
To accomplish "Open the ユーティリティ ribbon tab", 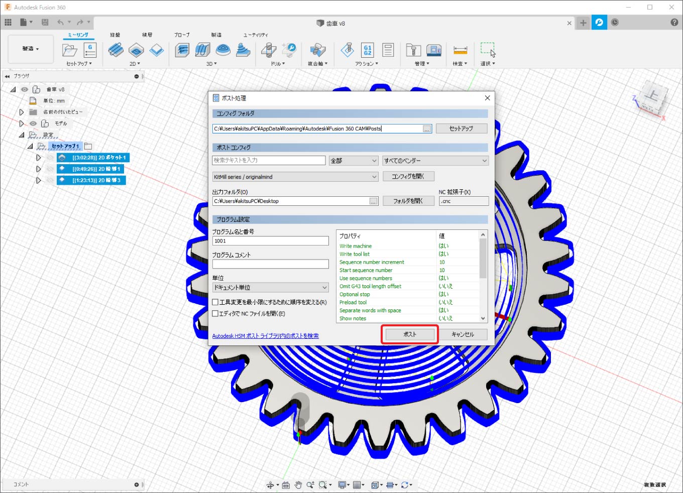I will (x=256, y=35).
